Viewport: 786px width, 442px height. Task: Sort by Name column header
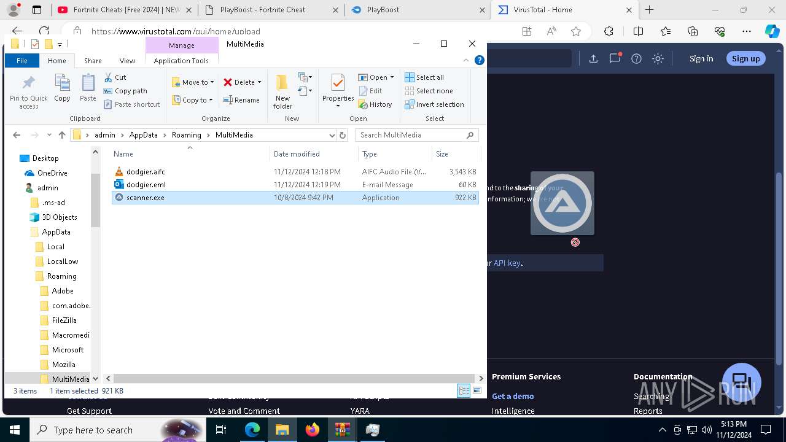[x=189, y=154]
